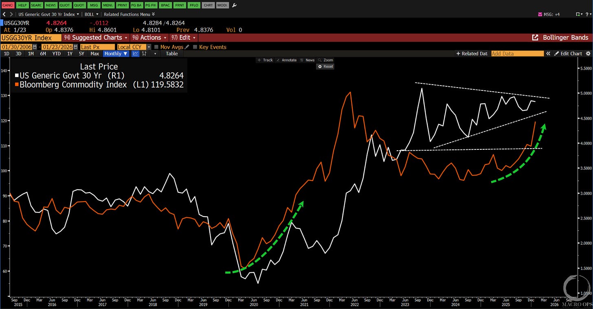593x309 pixels.
Task: Switch to the Table view
Action: [x=171, y=53]
